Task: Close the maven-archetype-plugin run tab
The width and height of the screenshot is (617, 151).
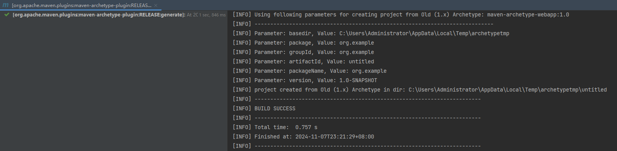Action: (x=156, y=5)
